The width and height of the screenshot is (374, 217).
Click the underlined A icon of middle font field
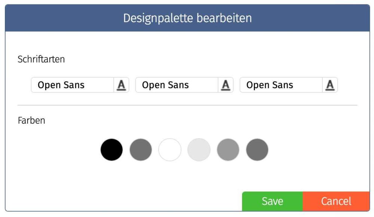coord(226,85)
